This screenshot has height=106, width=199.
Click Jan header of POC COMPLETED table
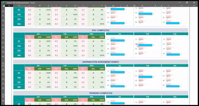pyautogui.click(x=38, y=34)
